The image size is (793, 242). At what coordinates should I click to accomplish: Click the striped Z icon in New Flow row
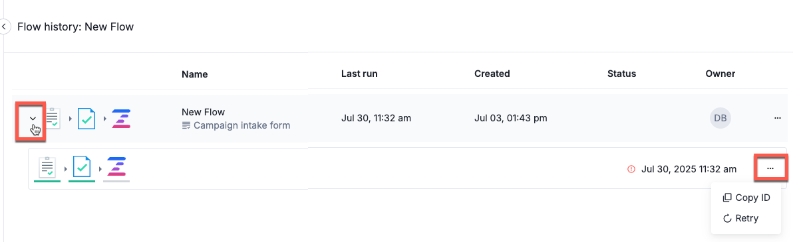coord(121,119)
